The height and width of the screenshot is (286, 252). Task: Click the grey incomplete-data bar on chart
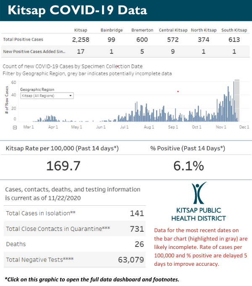pos(237,100)
